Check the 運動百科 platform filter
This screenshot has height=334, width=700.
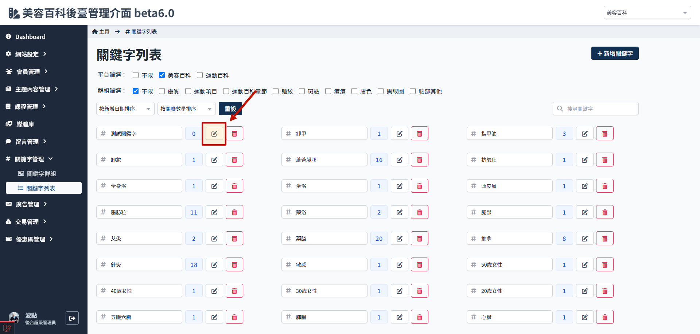point(200,75)
